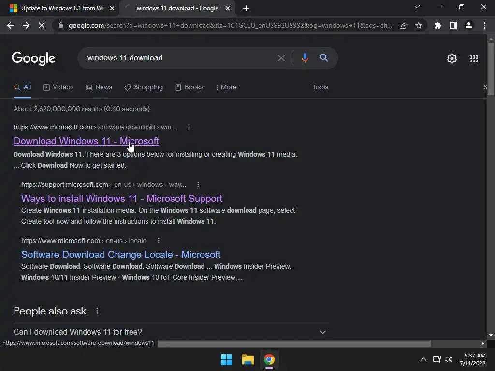495x371 pixels.
Task: Toggle the Chrome side panel
Action: point(453,25)
